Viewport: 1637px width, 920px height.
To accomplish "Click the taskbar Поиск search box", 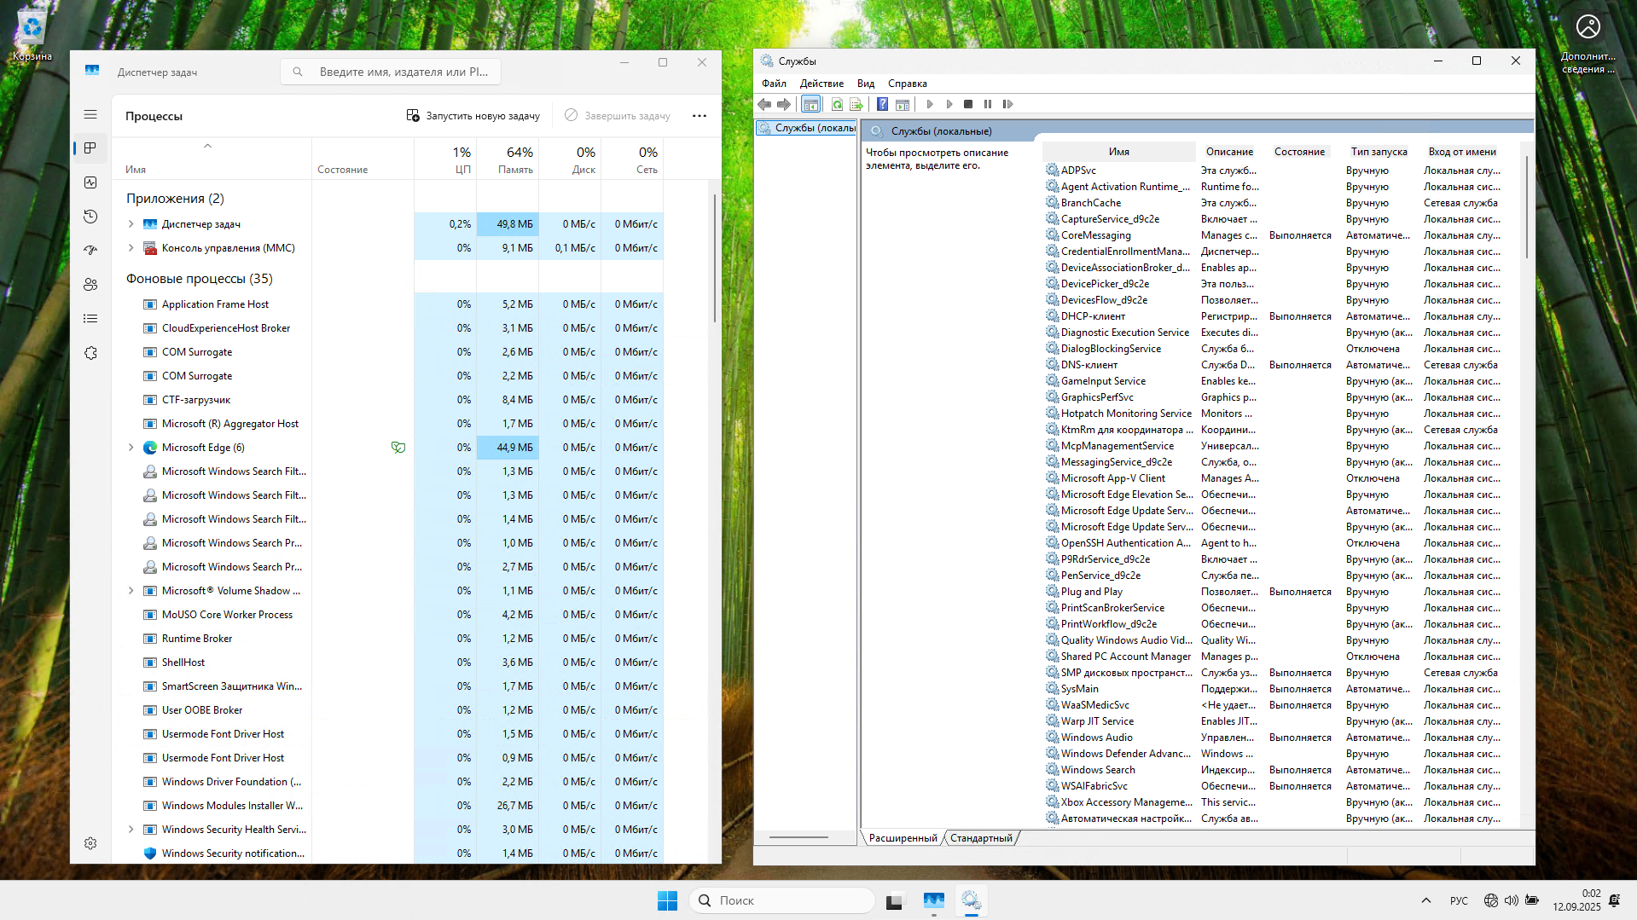I will (781, 900).
